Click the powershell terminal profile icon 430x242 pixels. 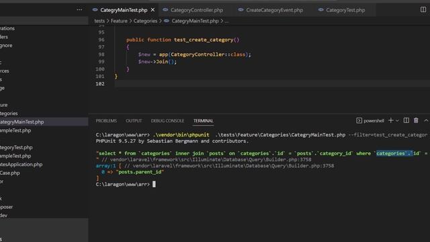click(359, 121)
